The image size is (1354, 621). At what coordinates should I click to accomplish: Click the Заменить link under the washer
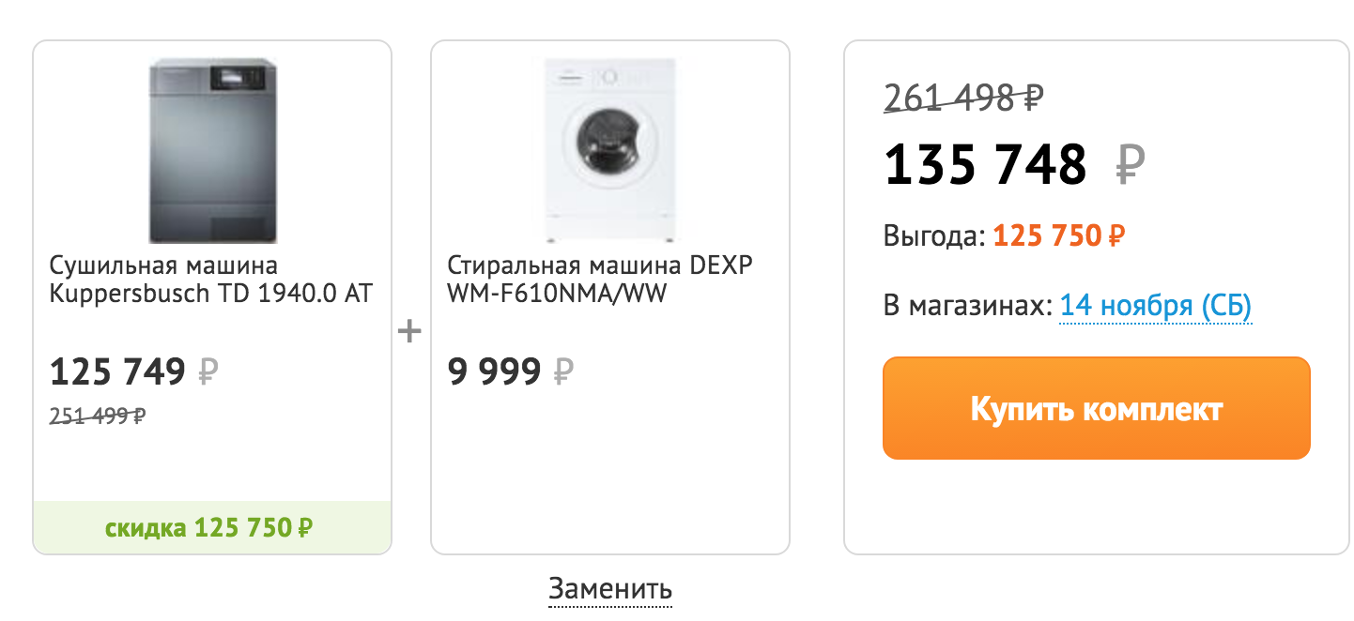coord(610,589)
